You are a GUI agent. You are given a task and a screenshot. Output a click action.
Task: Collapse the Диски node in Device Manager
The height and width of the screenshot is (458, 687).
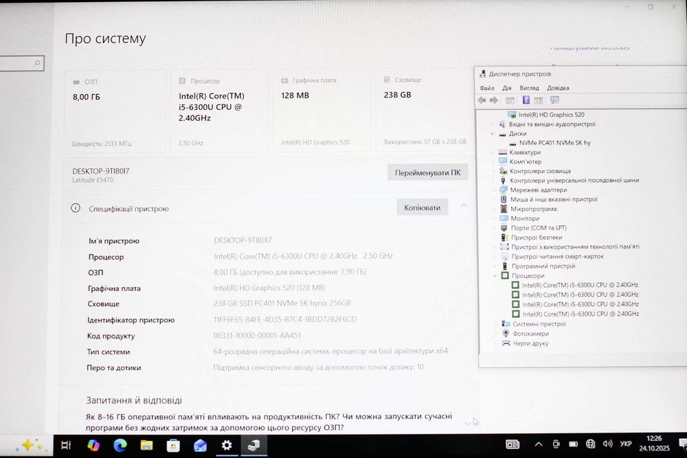[493, 134]
